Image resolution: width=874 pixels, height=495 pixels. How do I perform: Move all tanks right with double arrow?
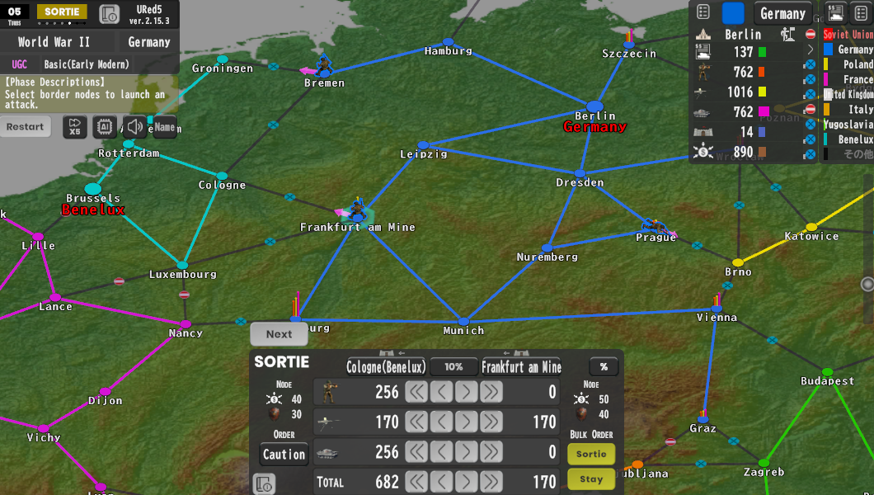(491, 452)
